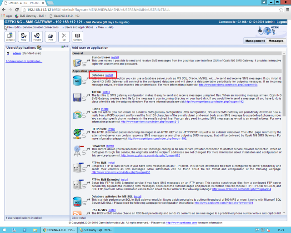This screenshot has width=291, height=233.
Task: Bookmark page with star icon
Action: pos(281,10)
